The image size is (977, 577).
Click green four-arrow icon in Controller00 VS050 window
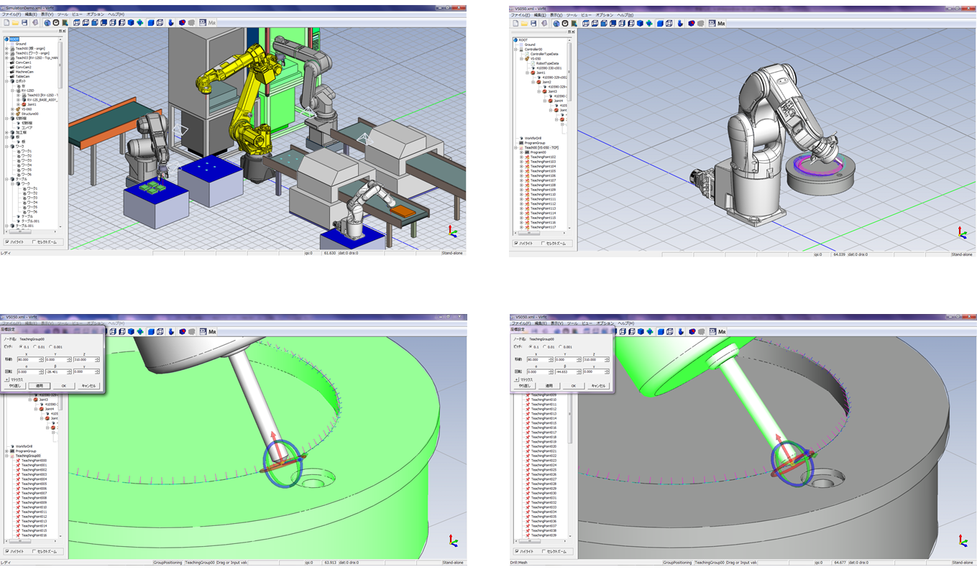point(649,24)
